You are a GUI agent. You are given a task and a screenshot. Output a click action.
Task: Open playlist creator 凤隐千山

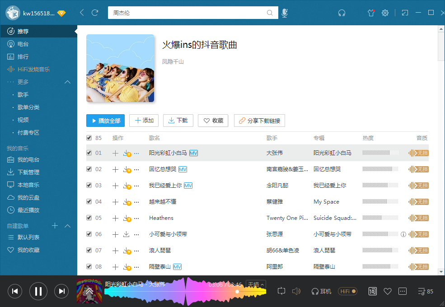pos(173,61)
